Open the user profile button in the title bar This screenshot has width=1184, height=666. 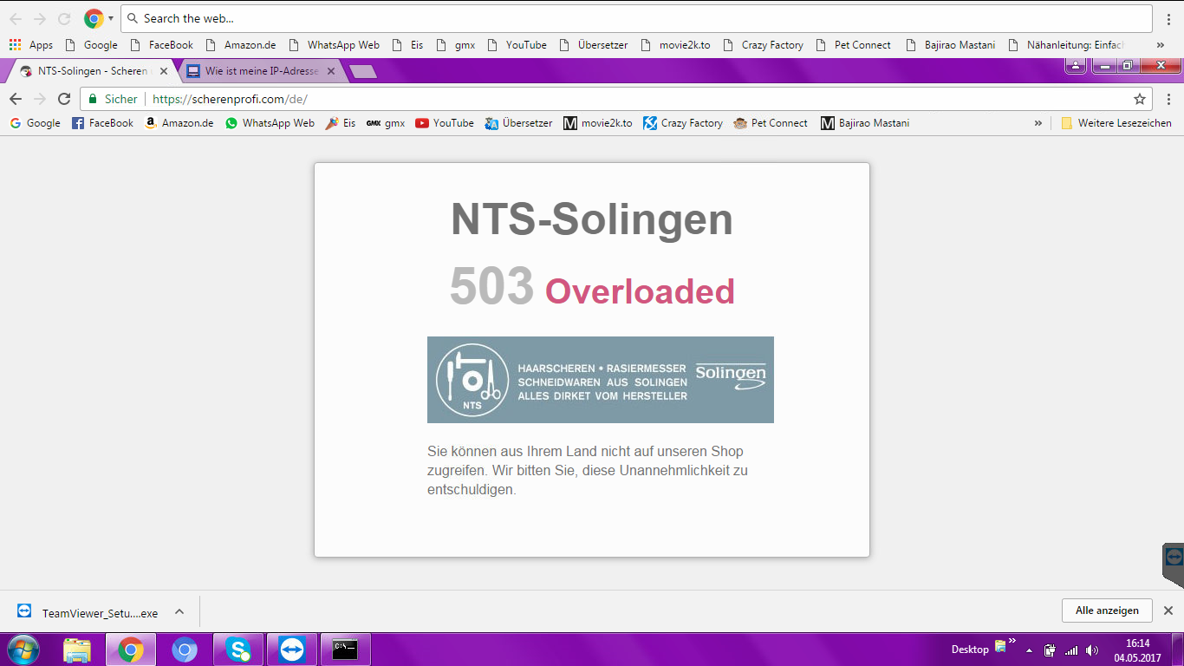pos(1075,65)
